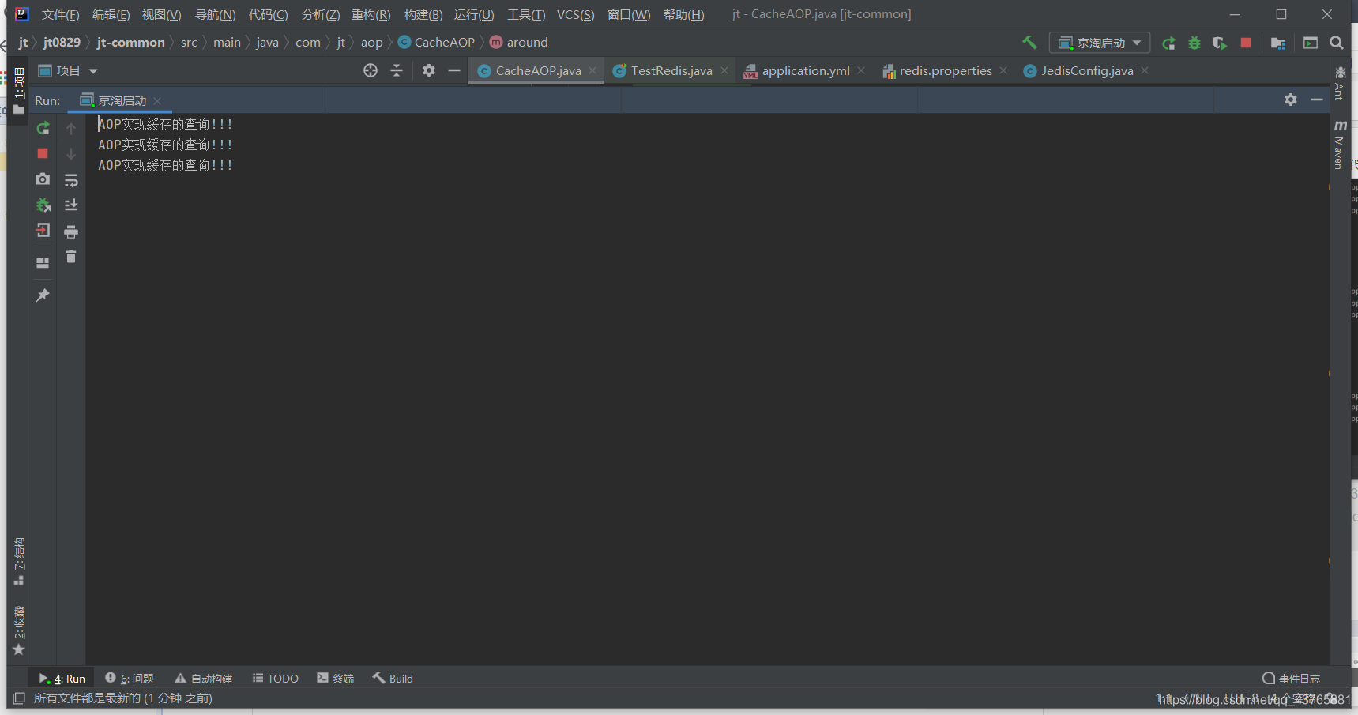Close the 京淘启动 run tab
Screen dimensions: 1358x715
tap(157, 100)
